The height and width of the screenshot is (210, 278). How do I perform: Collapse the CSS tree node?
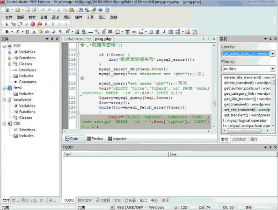pos(4,124)
